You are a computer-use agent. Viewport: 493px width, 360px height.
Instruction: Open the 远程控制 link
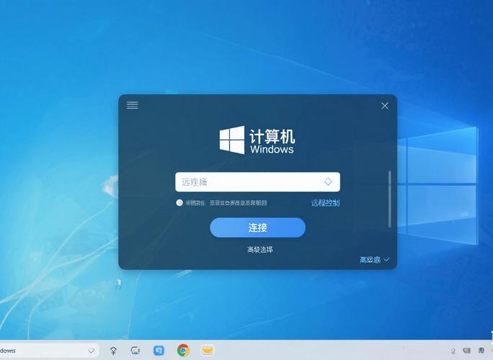[325, 203]
